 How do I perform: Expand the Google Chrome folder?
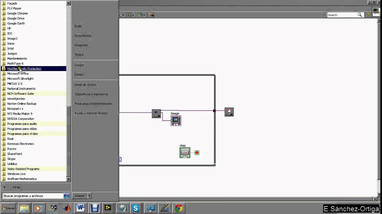click(x=33, y=13)
